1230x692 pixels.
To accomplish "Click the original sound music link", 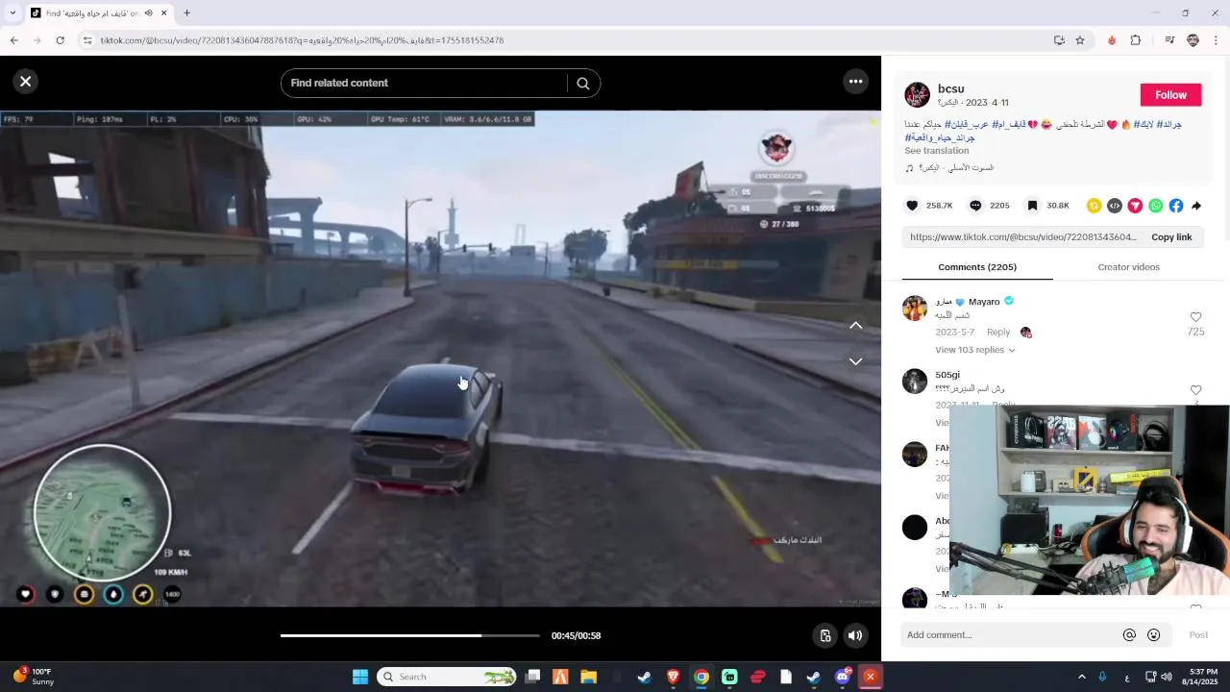I will click(955, 168).
